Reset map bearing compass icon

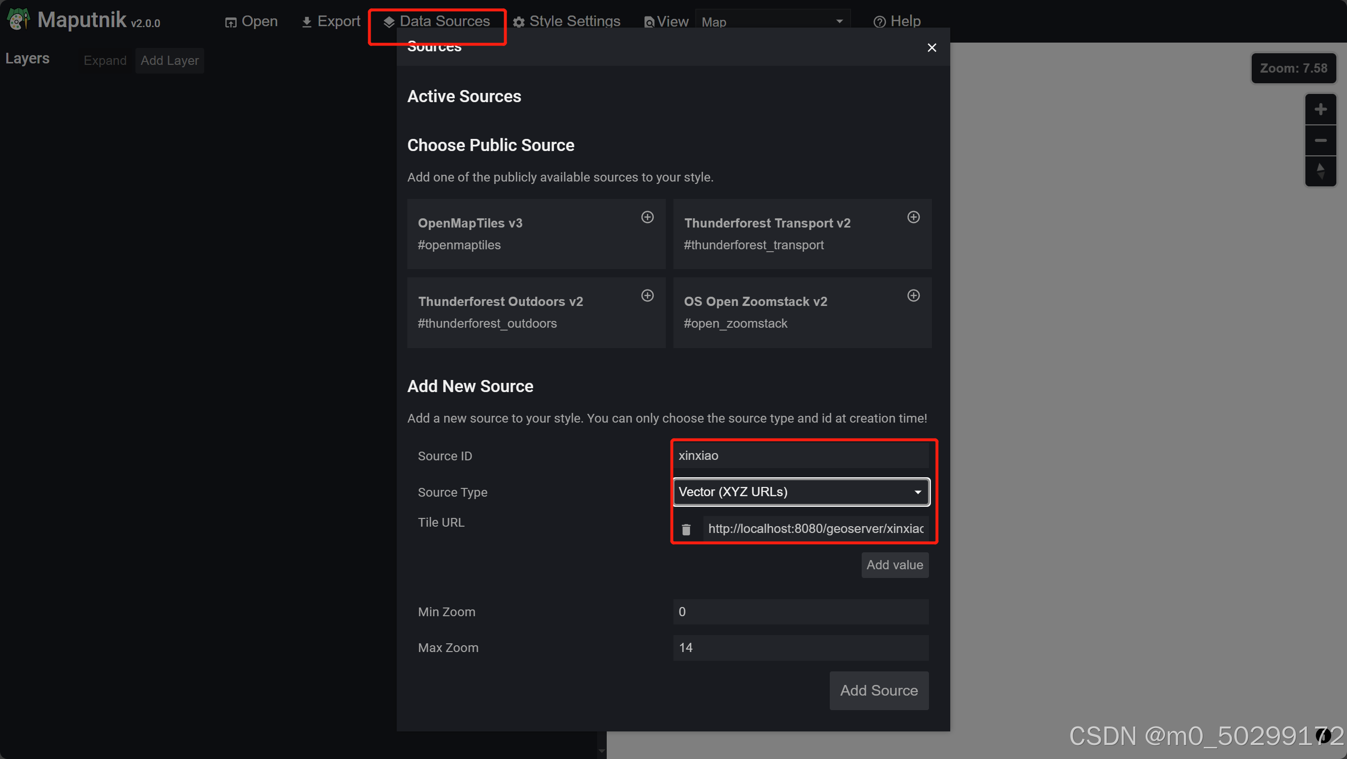(1320, 170)
